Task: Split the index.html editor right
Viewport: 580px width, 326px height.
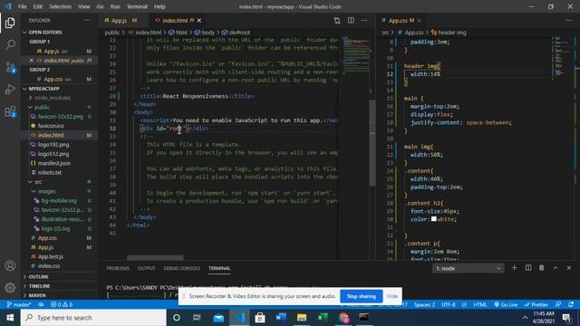Action: [x=351, y=20]
